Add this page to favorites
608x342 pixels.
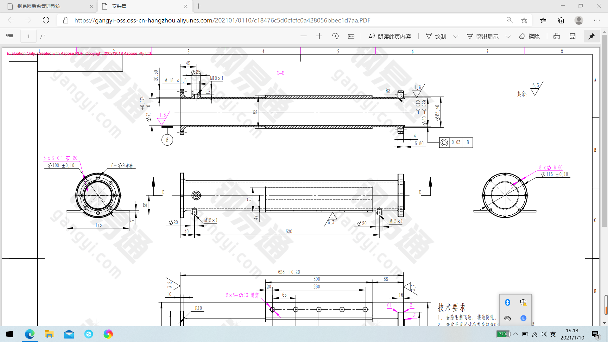point(524,20)
